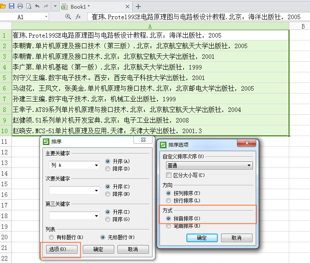Select column A header
The height and width of the screenshot is (263, 310).
150,26
